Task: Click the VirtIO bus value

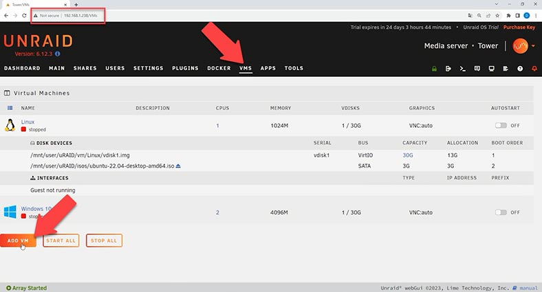Action: [x=365, y=155]
